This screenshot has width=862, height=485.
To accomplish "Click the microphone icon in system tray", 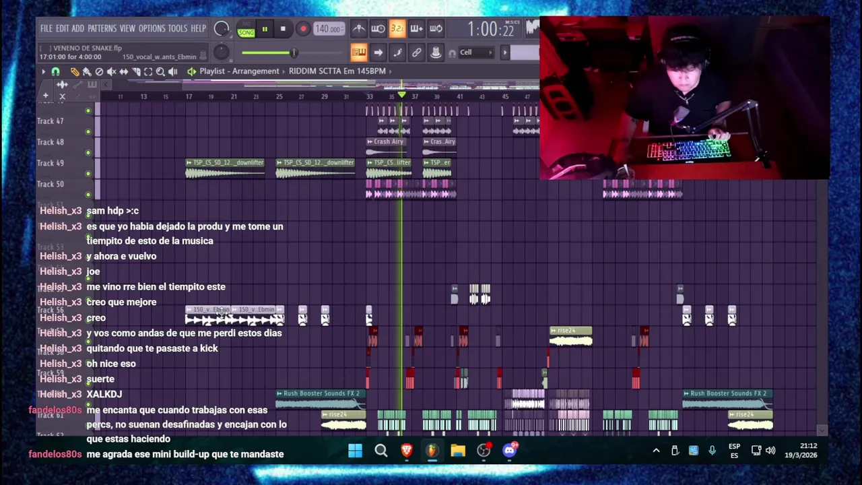I will pos(712,451).
